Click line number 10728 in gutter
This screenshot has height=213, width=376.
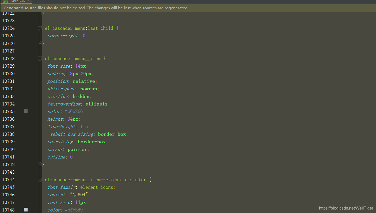coord(8,59)
